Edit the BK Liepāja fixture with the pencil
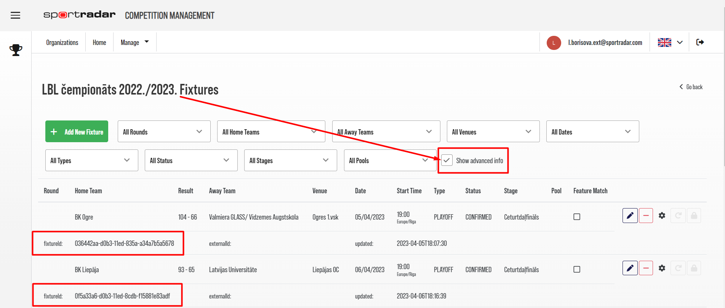Screen dimensions: 725x308 coord(630,268)
